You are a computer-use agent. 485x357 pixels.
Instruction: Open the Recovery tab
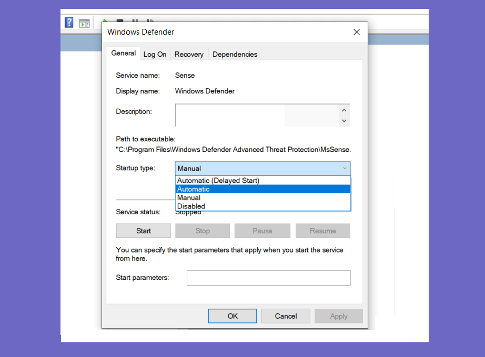[x=189, y=55]
